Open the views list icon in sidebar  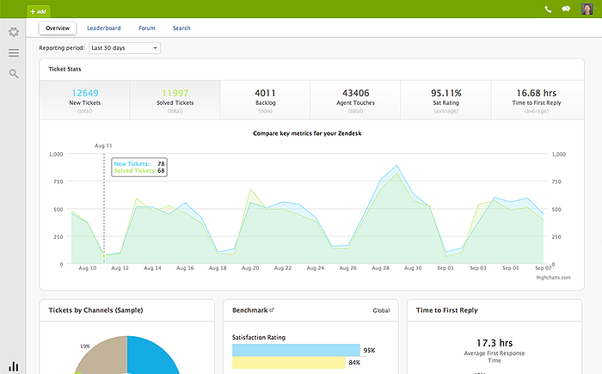click(x=13, y=53)
